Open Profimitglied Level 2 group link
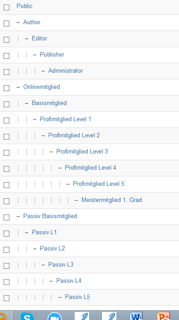Image resolution: width=179 pixels, height=320 pixels. [x=74, y=135]
